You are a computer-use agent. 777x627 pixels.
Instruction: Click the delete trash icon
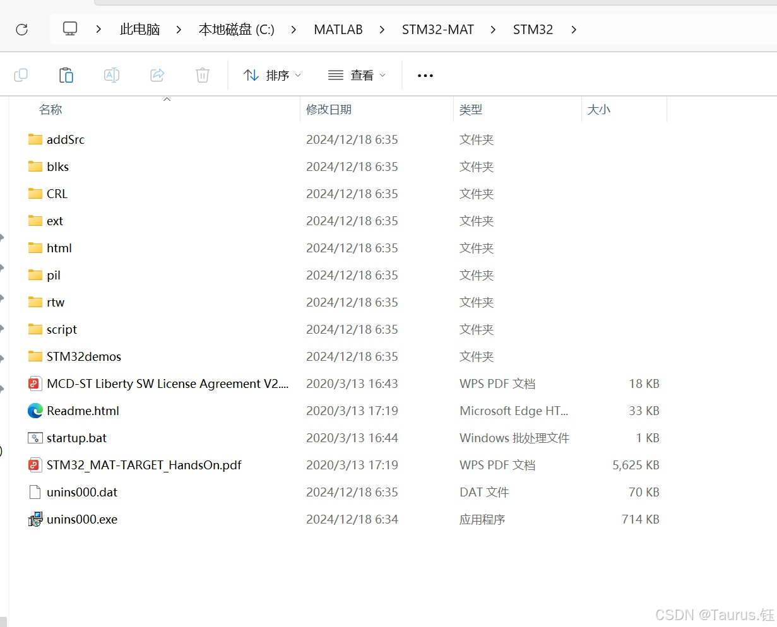click(x=203, y=75)
